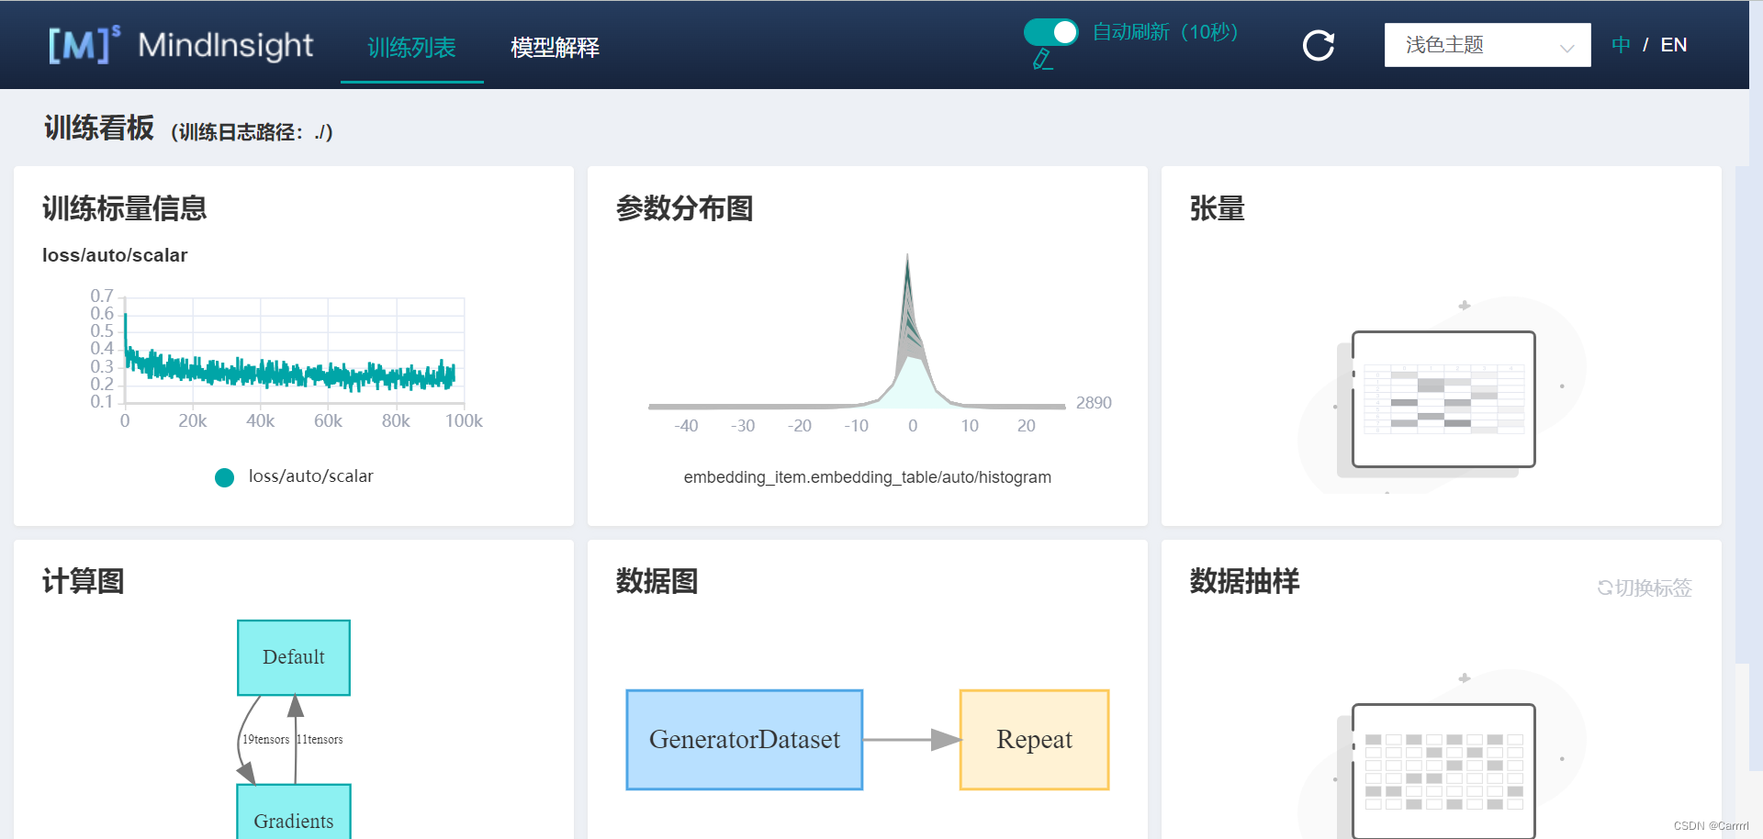Select the GeneratorDataset node in 数据图
Viewport: 1763px width, 839px height.
click(x=745, y=740)
